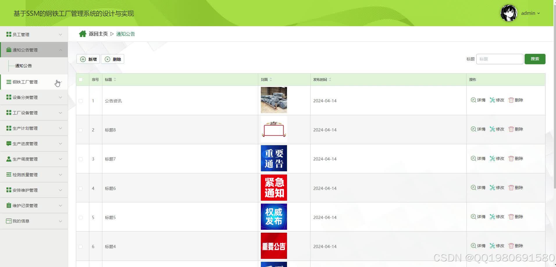Click 详情 text in 标题7 row
This screenshot has height=267, width=556.
481,159
